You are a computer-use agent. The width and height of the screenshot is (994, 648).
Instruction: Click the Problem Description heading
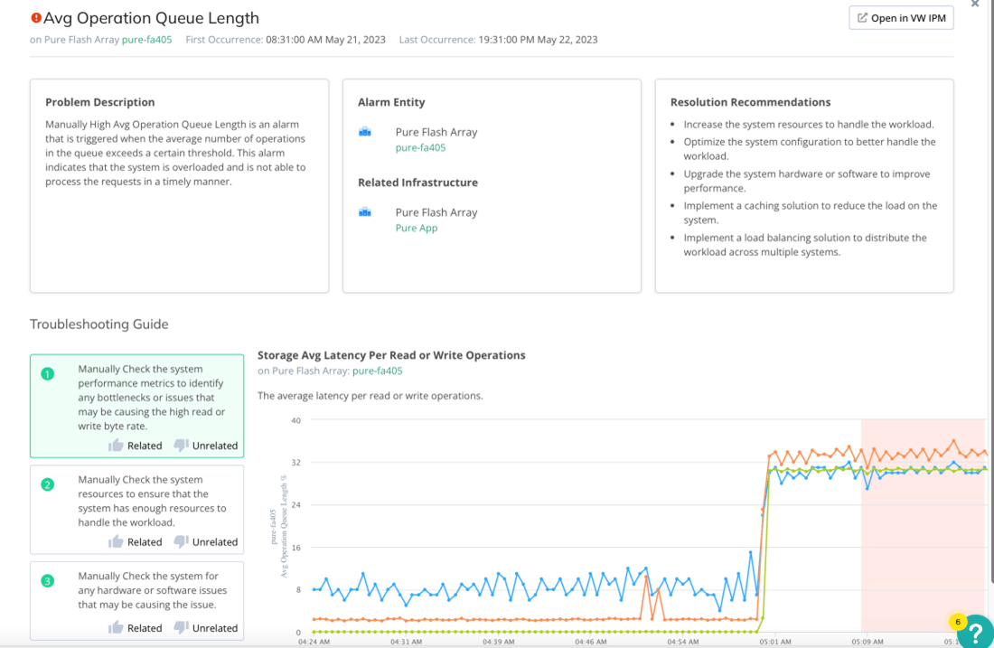[x=100, y=102]
